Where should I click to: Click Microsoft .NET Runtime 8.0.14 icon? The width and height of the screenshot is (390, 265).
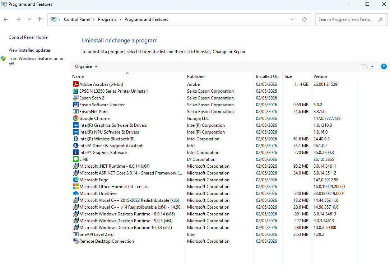coord(76,166)
